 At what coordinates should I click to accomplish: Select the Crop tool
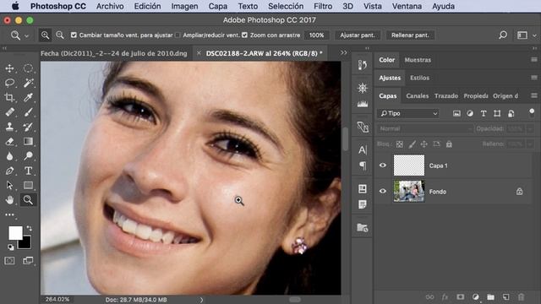click(9, 98)
